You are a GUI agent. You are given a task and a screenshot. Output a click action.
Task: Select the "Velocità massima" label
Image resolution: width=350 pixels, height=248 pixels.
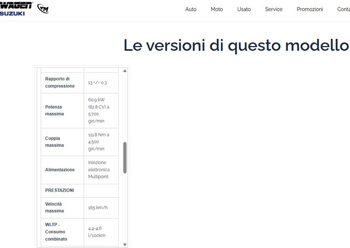(x=55, y=207)
